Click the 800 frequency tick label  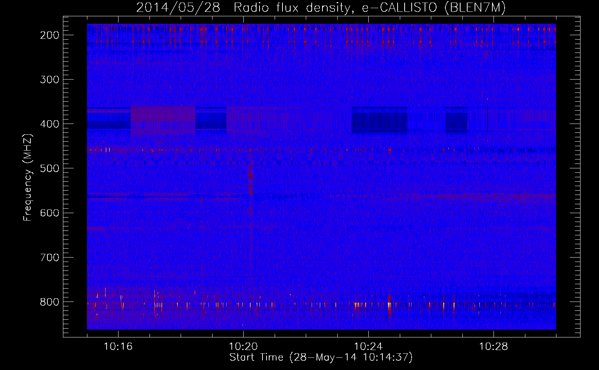(x=49, y=302)
